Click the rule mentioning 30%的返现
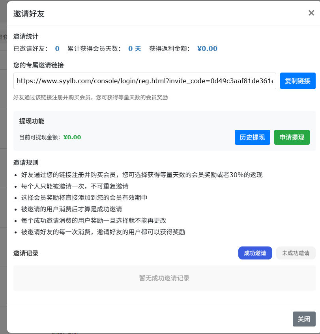The width and height of the screenshot is (320, 334). tap(142, 175)
